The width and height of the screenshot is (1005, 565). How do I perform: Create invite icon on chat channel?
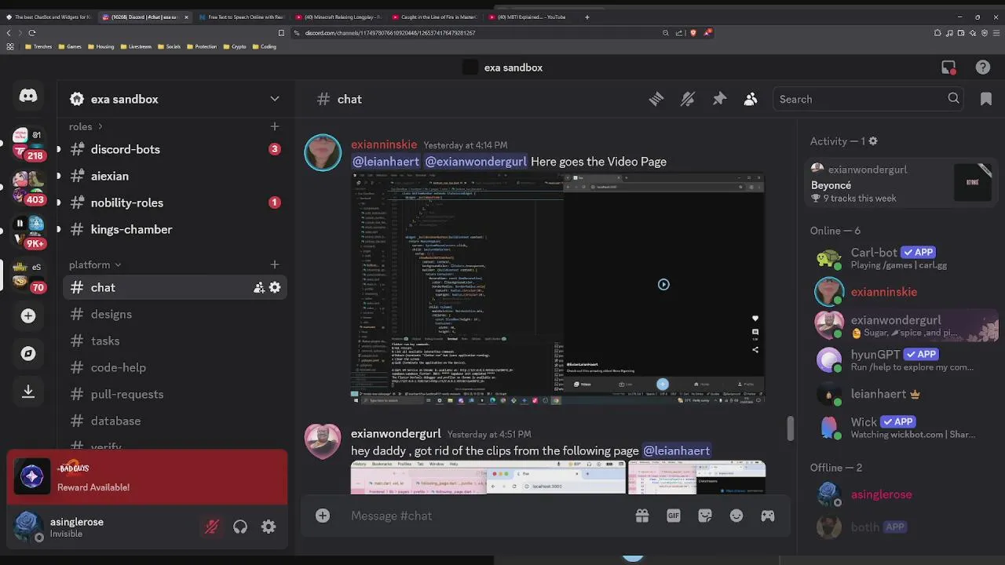258,288
